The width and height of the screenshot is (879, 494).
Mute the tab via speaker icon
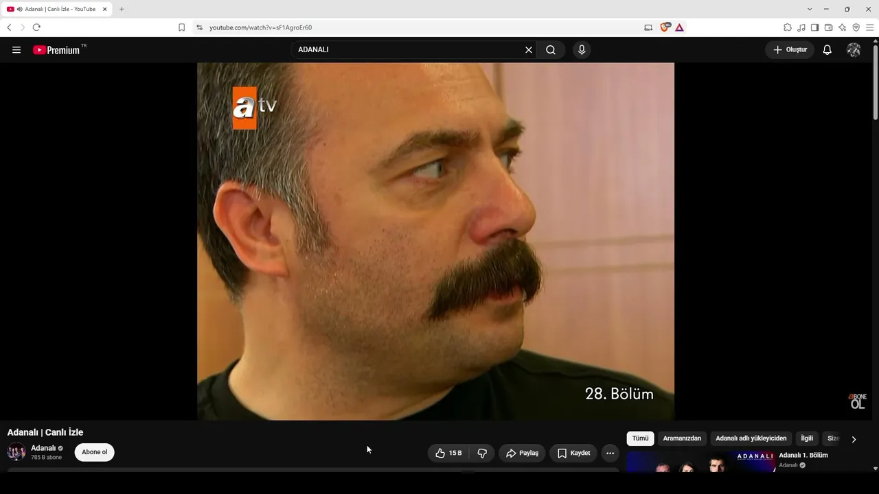pyautogui.click(x=19, y=9)
